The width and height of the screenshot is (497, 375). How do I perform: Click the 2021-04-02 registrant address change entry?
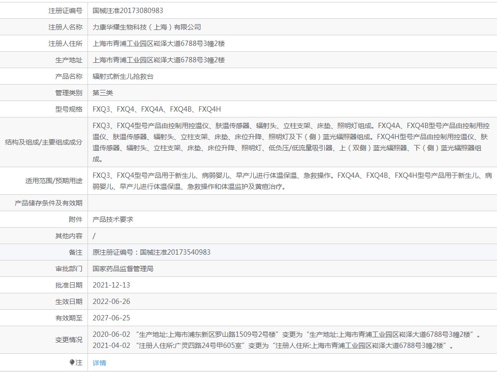coord(273,346)
